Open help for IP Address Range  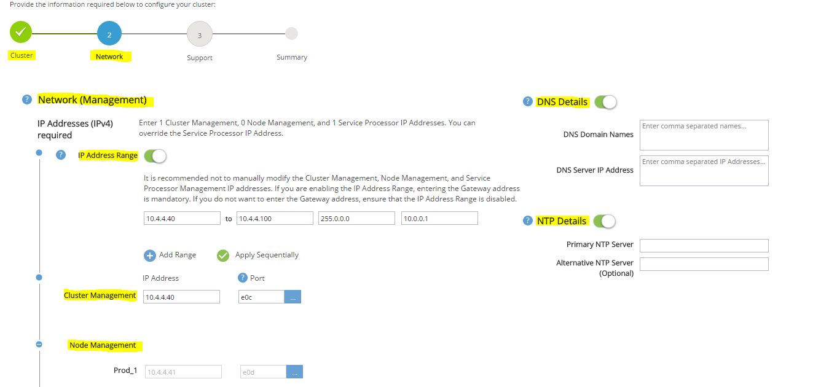61,155
